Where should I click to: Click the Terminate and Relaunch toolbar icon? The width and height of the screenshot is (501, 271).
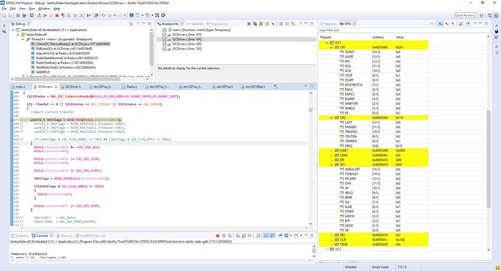(63, 16)
